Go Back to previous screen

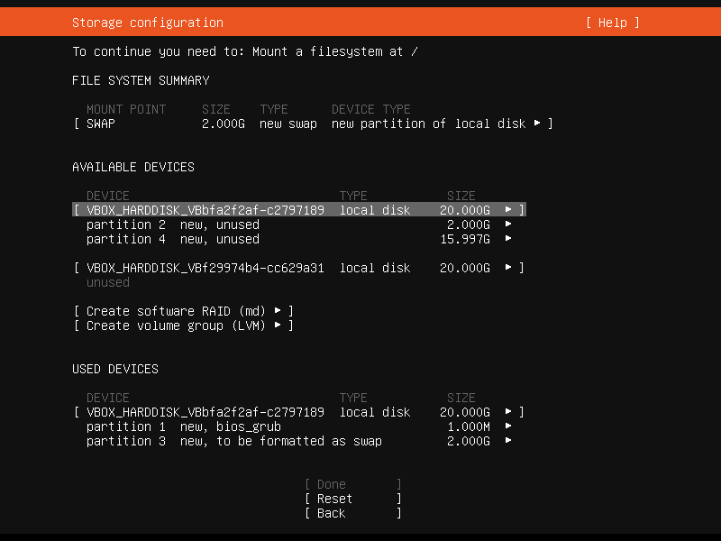(x=353, y=513)
